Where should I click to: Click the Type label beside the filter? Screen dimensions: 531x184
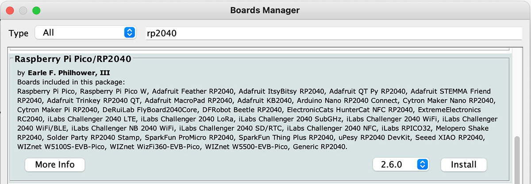[19, 34]
